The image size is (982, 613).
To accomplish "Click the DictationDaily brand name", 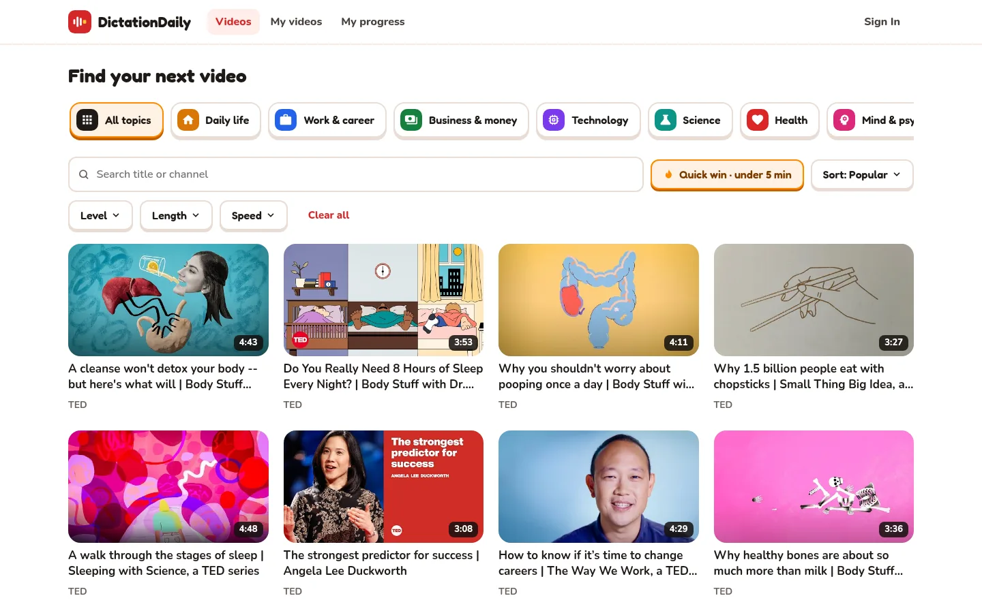I will click(x=145, y=22).
